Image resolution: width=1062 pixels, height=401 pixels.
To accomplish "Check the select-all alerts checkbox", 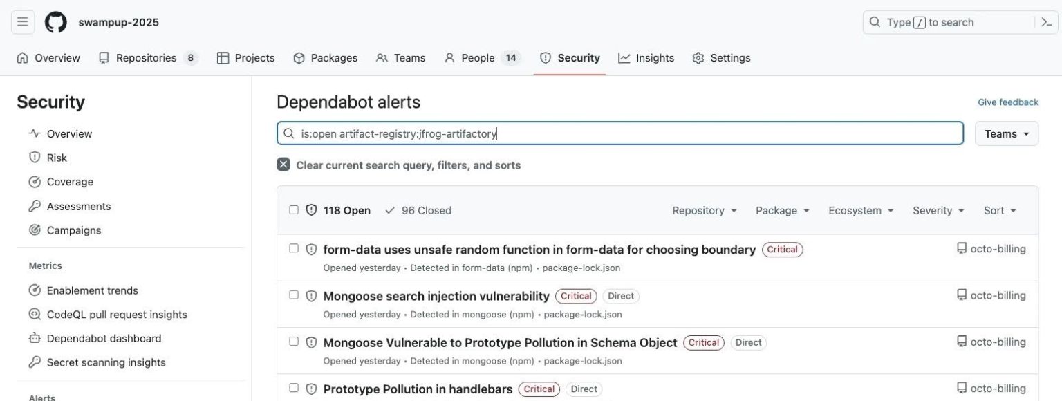I will tap(294, 209).
